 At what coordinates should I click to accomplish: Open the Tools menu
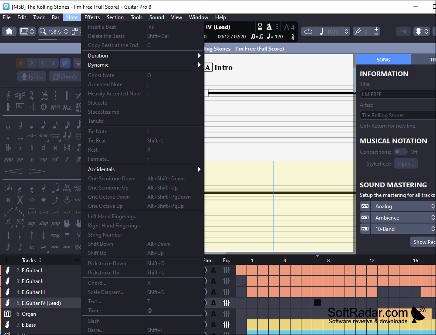[136, 17]
